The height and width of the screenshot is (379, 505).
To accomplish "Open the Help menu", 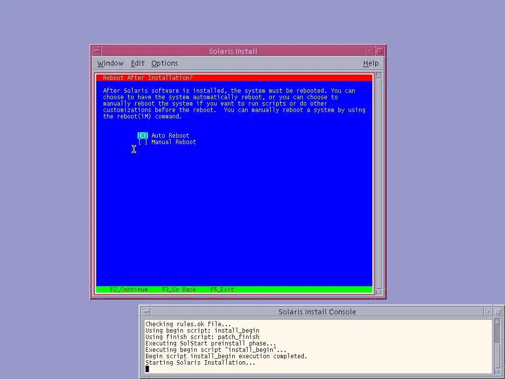I will click(371, 63).
